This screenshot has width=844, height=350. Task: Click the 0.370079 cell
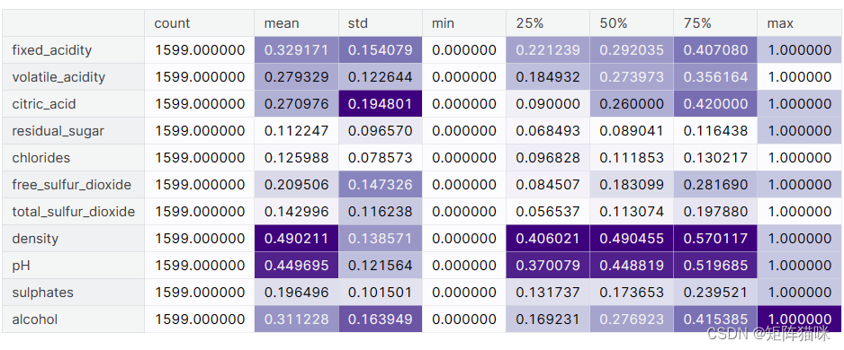pos(548,265)
